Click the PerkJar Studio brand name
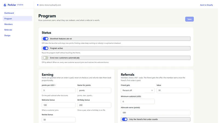Image resolution: width=219 pixels, height=123 pixels. (x=15, y=5)
